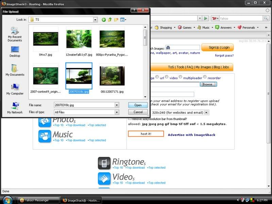Viewport: 272px width, 204px height.
Task: Click the search magnifier beside Yahoo field
Action: click(266, 18)
